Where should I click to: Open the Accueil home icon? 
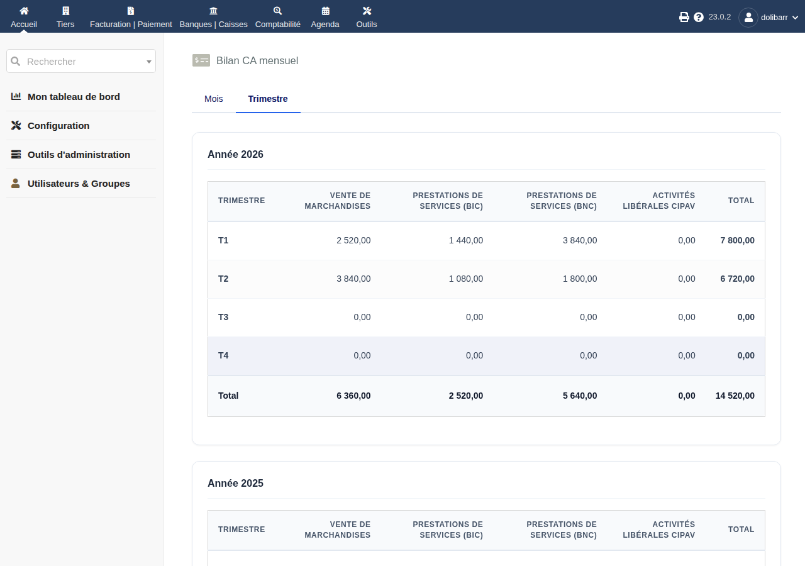[x=24, y=11]
